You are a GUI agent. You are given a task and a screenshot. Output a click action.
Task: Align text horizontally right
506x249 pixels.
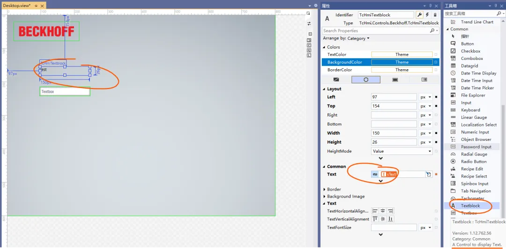[390, 211]
